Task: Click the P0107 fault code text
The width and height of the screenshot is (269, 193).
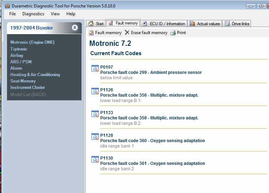Action: click(x=107, y=67)
